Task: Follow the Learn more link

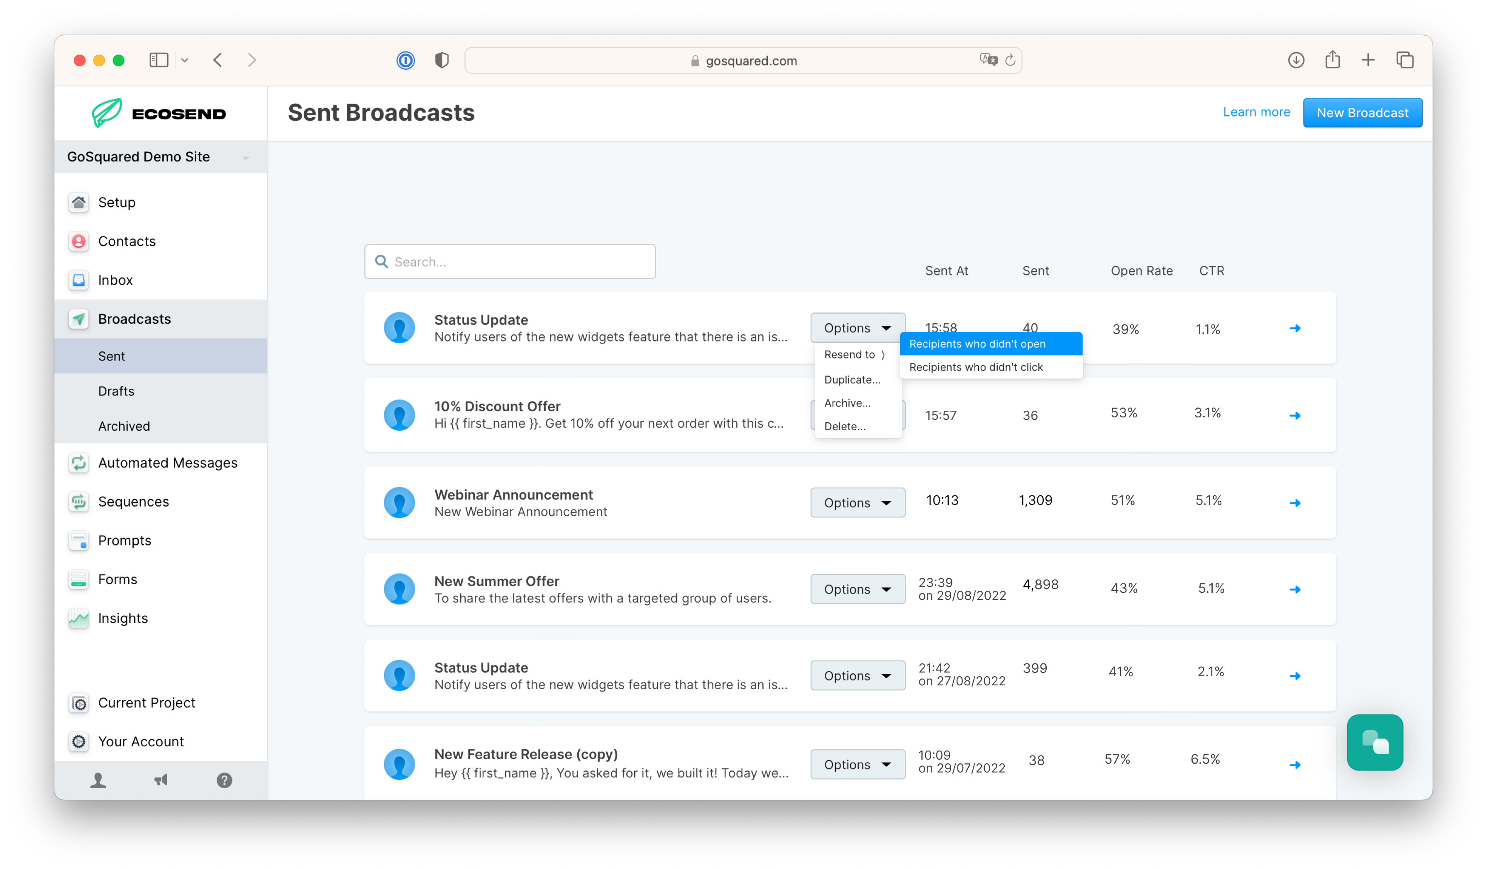Action: click(x=1256, y=112)
